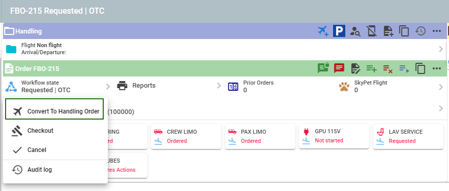Click the edit document pencil icon

click(x=355, y=68)
